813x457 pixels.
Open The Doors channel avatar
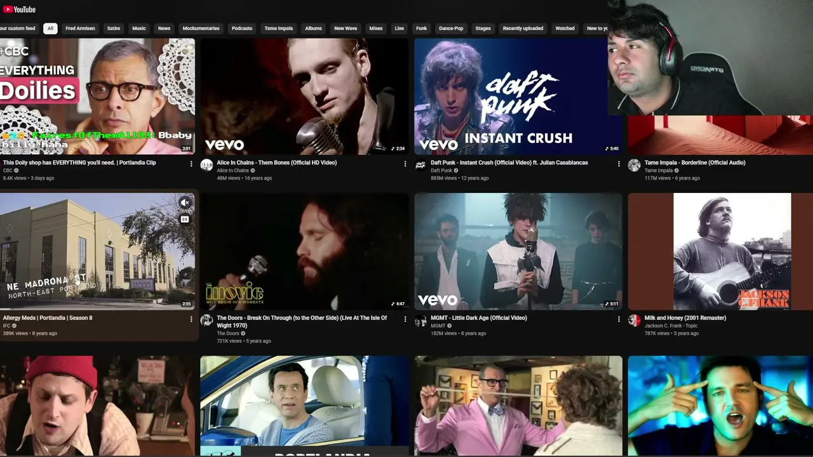[206, 321]
